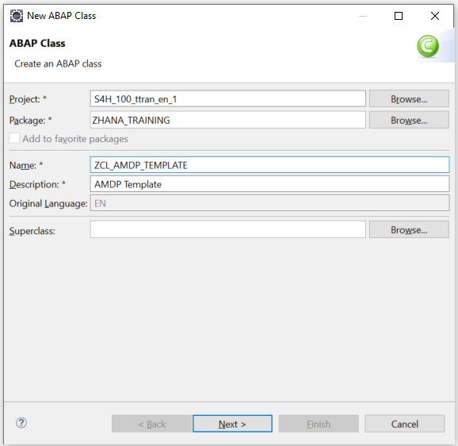The width and height of the screenshot is (458, 446).
Task: Click the Original Language field EN
Action: [269, 203]
